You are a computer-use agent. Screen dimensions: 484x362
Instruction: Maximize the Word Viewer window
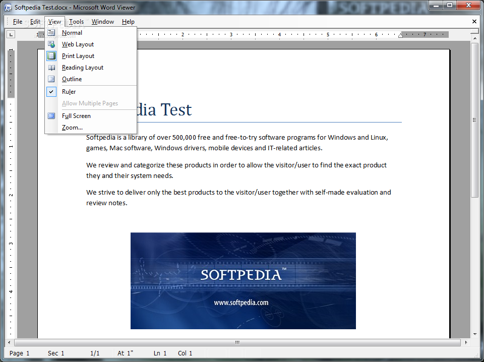450,5
